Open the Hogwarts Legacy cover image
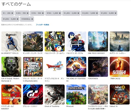The height and width of the screenshot is (111, 131). point(120,41)
